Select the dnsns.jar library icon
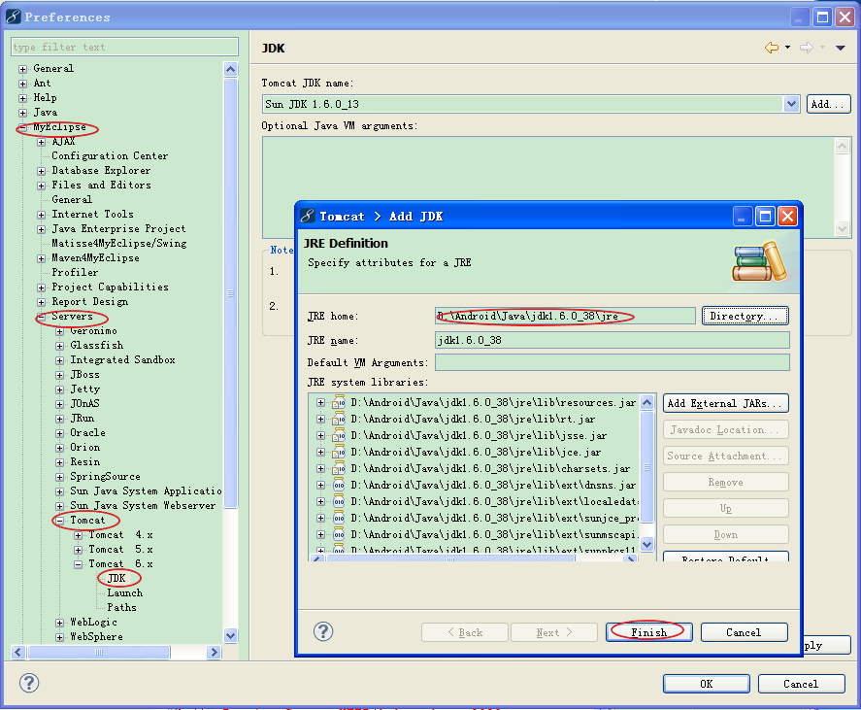861x710 pixels. click(x=338, y=485)
